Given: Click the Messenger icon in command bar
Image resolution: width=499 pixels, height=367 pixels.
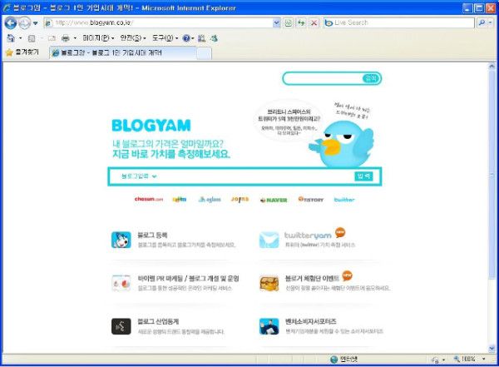Looking at the screenshot, I should pos(215,38).
